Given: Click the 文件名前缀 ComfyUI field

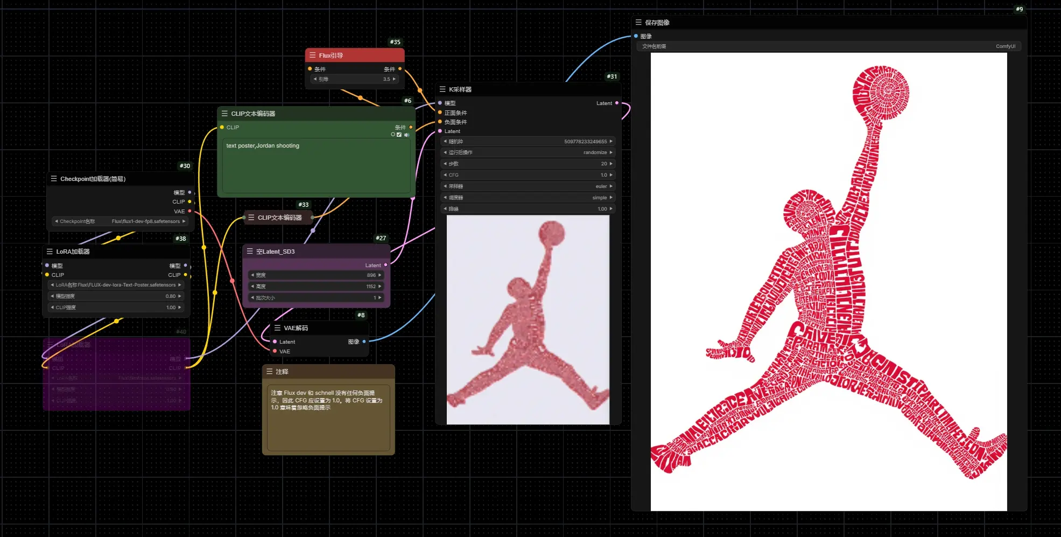Looking at the screenshot, I should point(829,46).
